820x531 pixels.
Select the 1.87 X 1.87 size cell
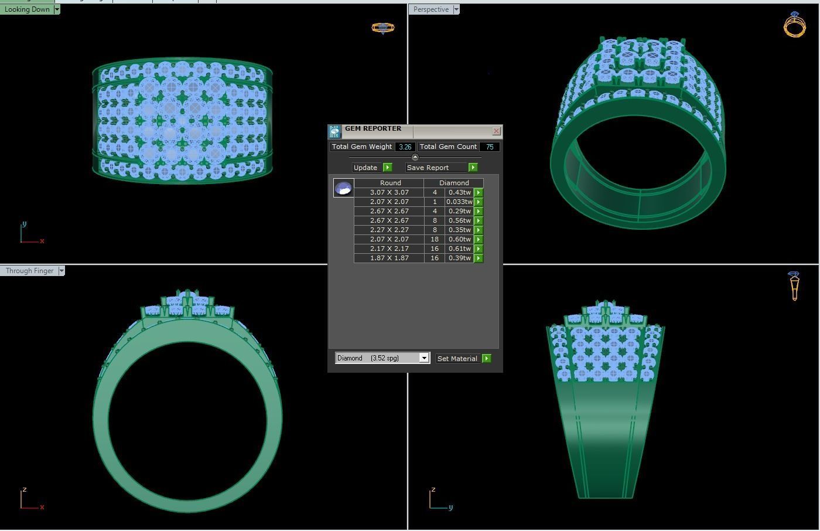click(x=389, y=258)
